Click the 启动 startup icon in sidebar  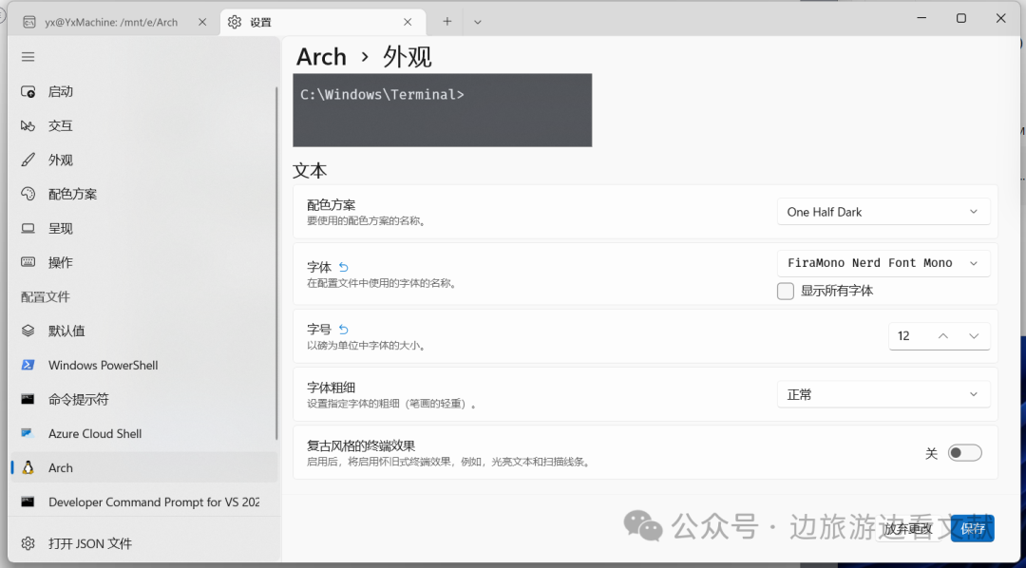[28, 91]
